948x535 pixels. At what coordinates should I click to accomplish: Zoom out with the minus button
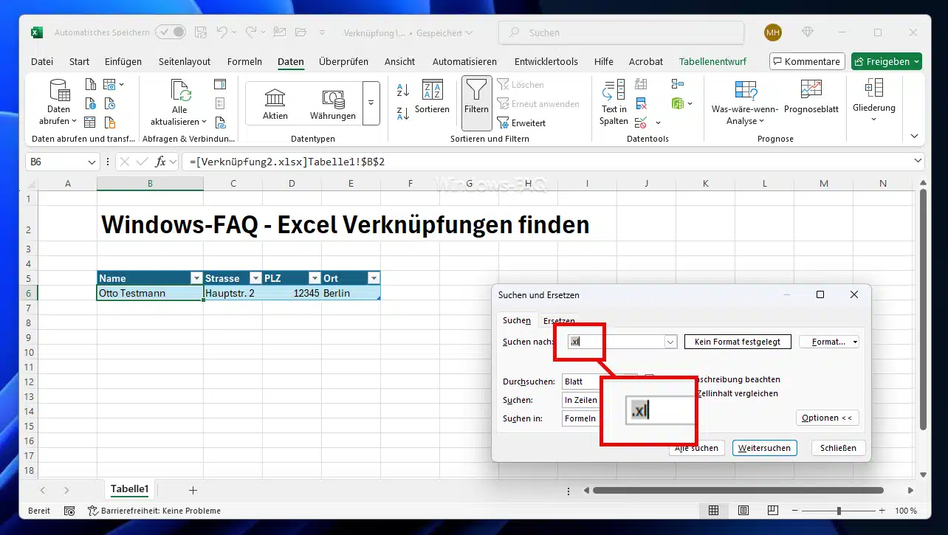[x=796, y=511]
